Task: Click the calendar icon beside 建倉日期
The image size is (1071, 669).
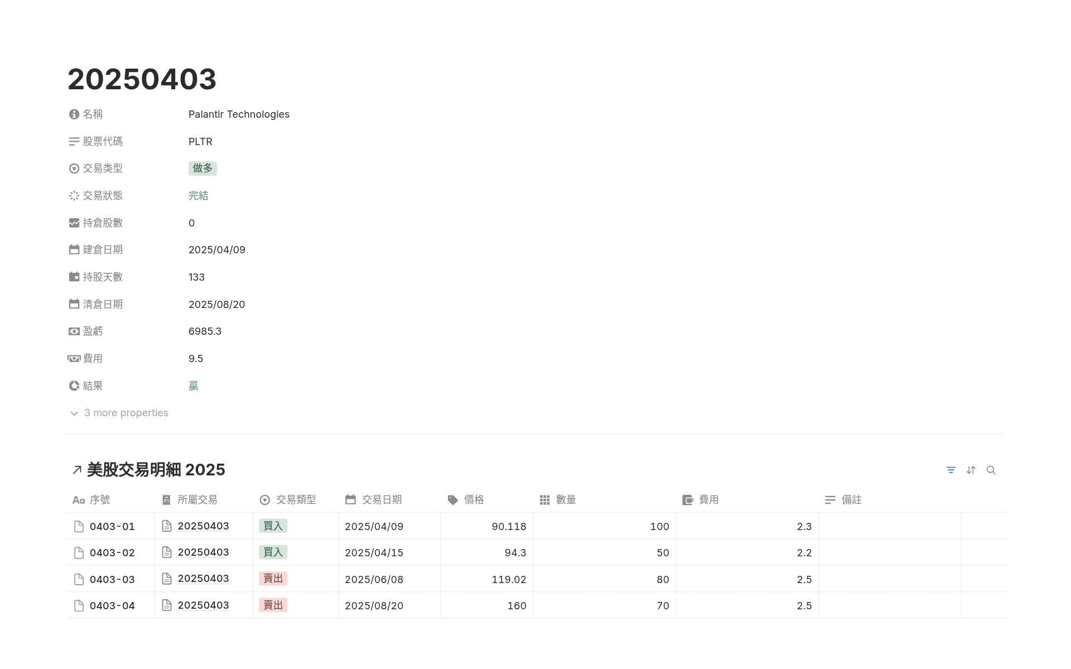Action: pyautogui.click(x=74, y=250)
